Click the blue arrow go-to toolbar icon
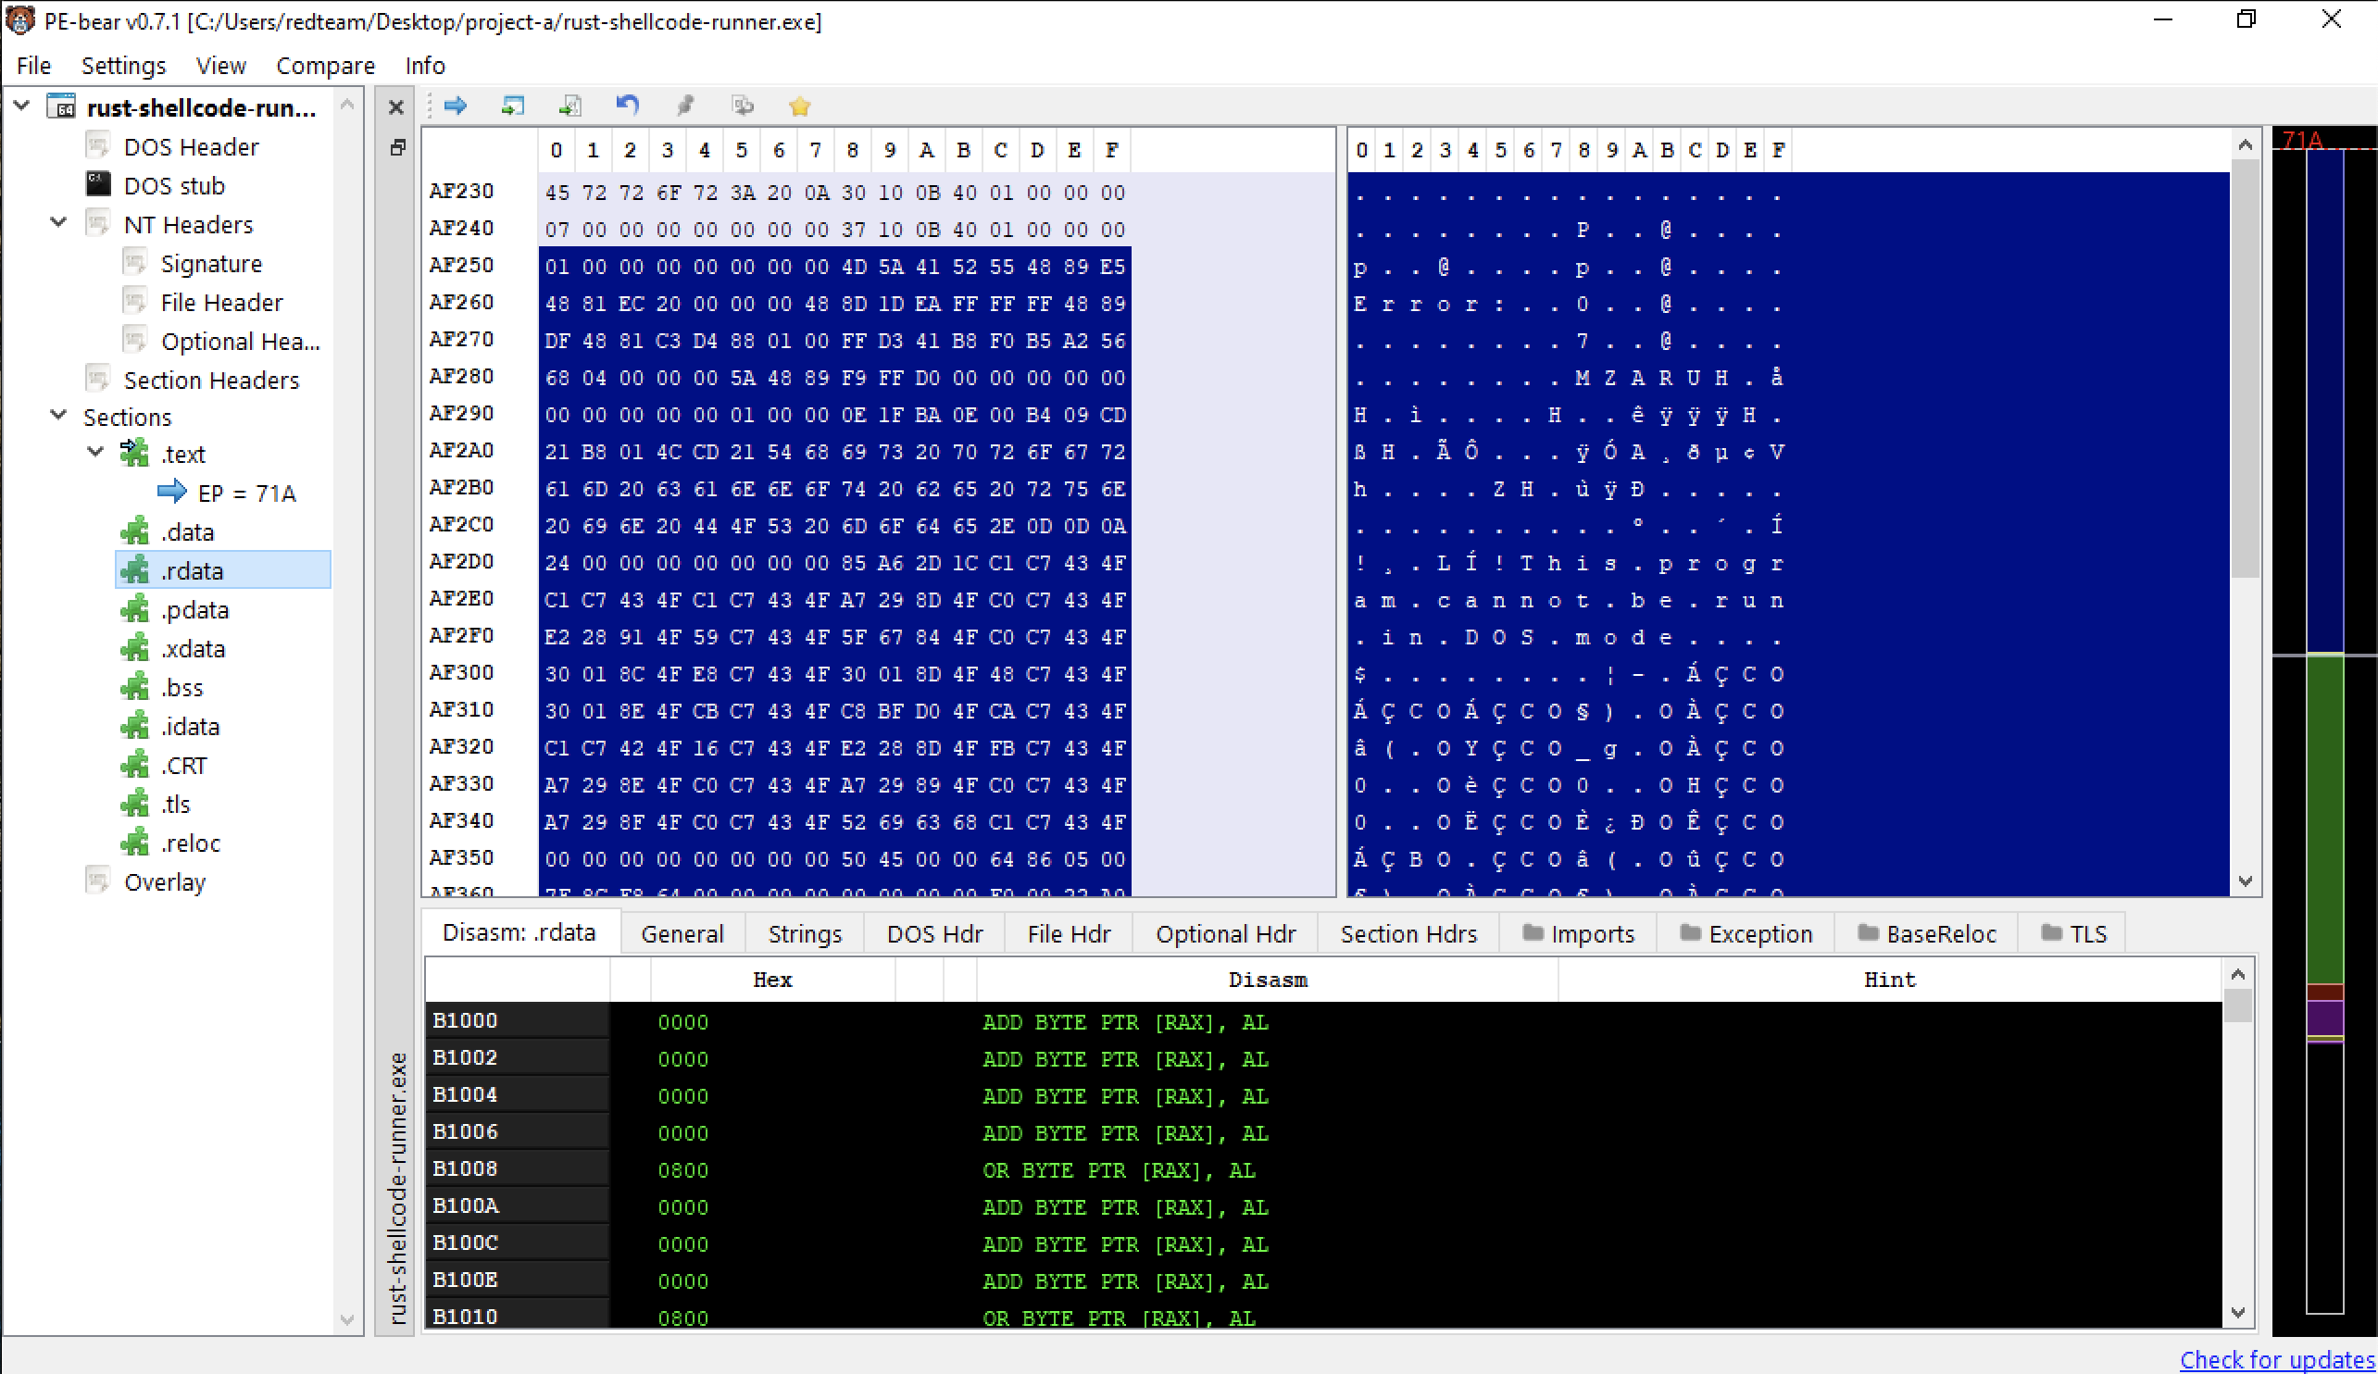 pyautogui.click(x=456, y=106)
